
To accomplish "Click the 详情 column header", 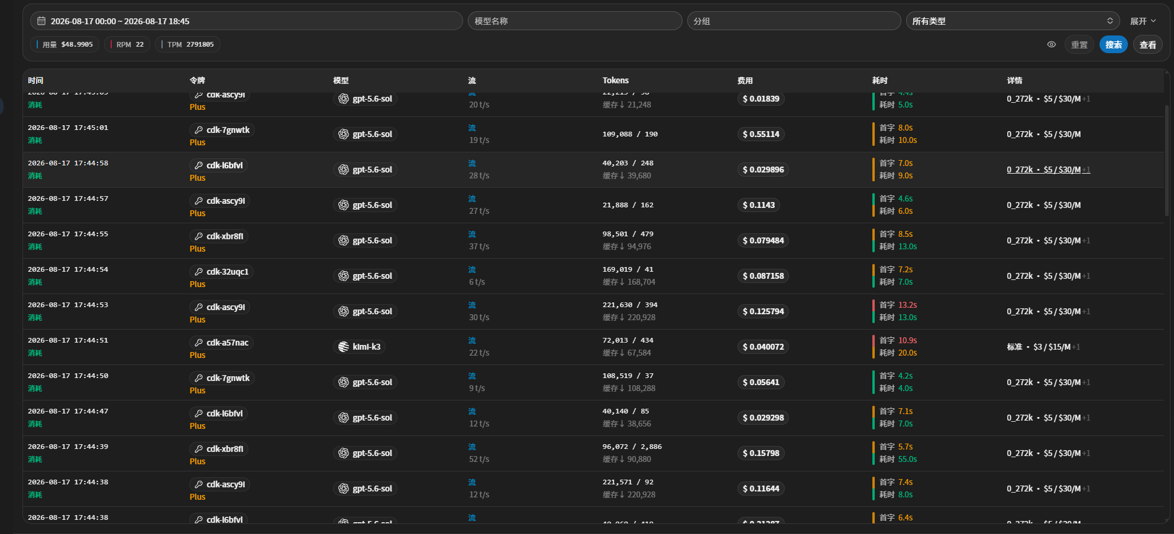I will pos(1015,80).
